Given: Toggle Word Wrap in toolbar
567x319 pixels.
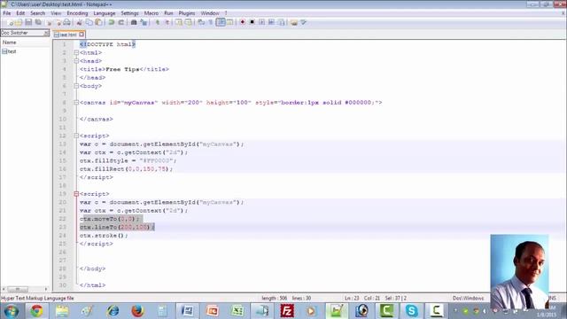Looking at the screenshot, I should click(x=201, y=22).
